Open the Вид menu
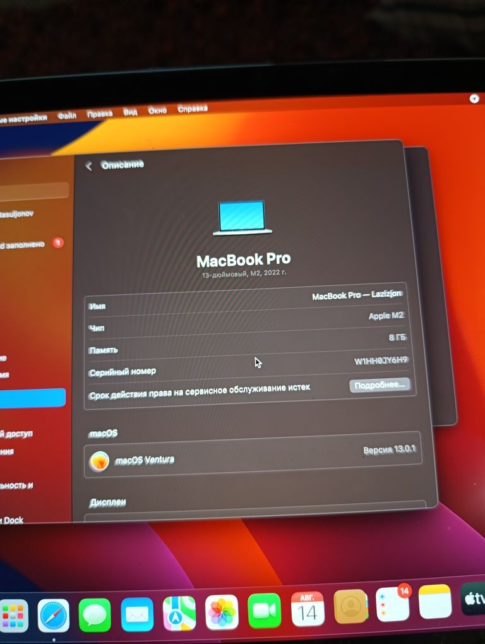The height and width of the screenshot is (644, 485). 130,112
